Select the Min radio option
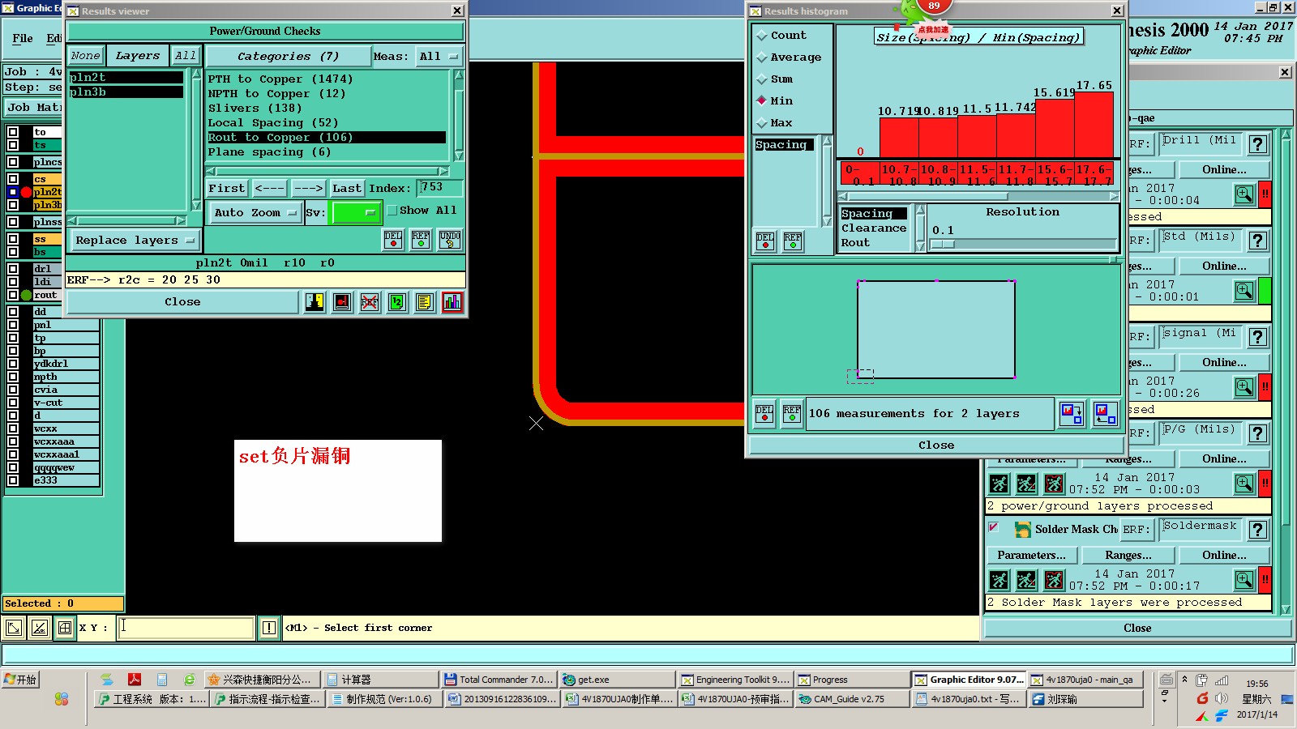Viewport: 1297px width, 729px height. point(762,100)
